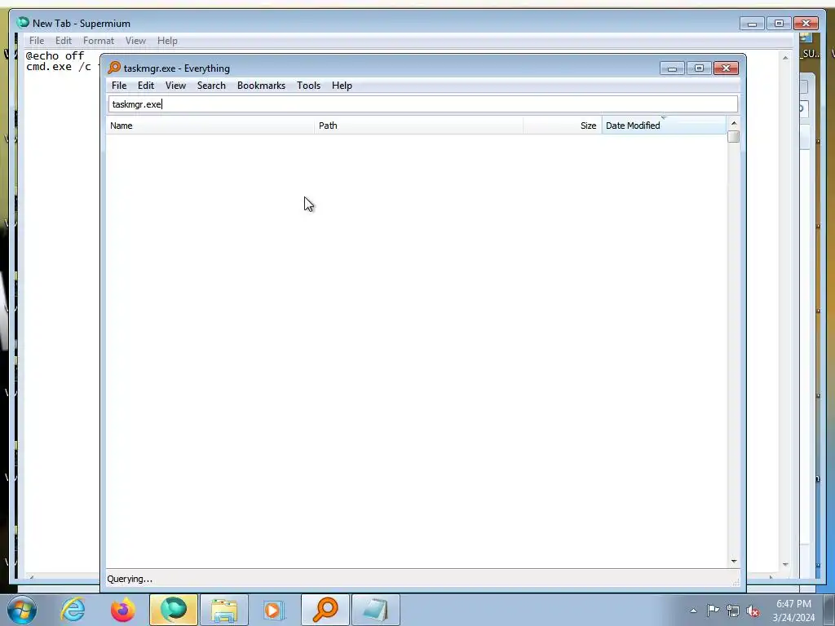Open the Bookmarks menu in Everything
The width and height of the screenshot is (835, 626).
point(261,86)
